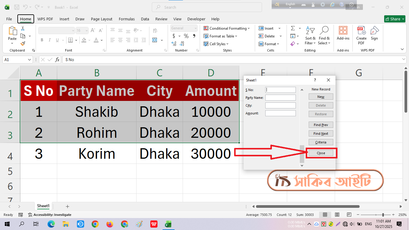Switch to Page Layout view in status bar

tap(337, 215)
